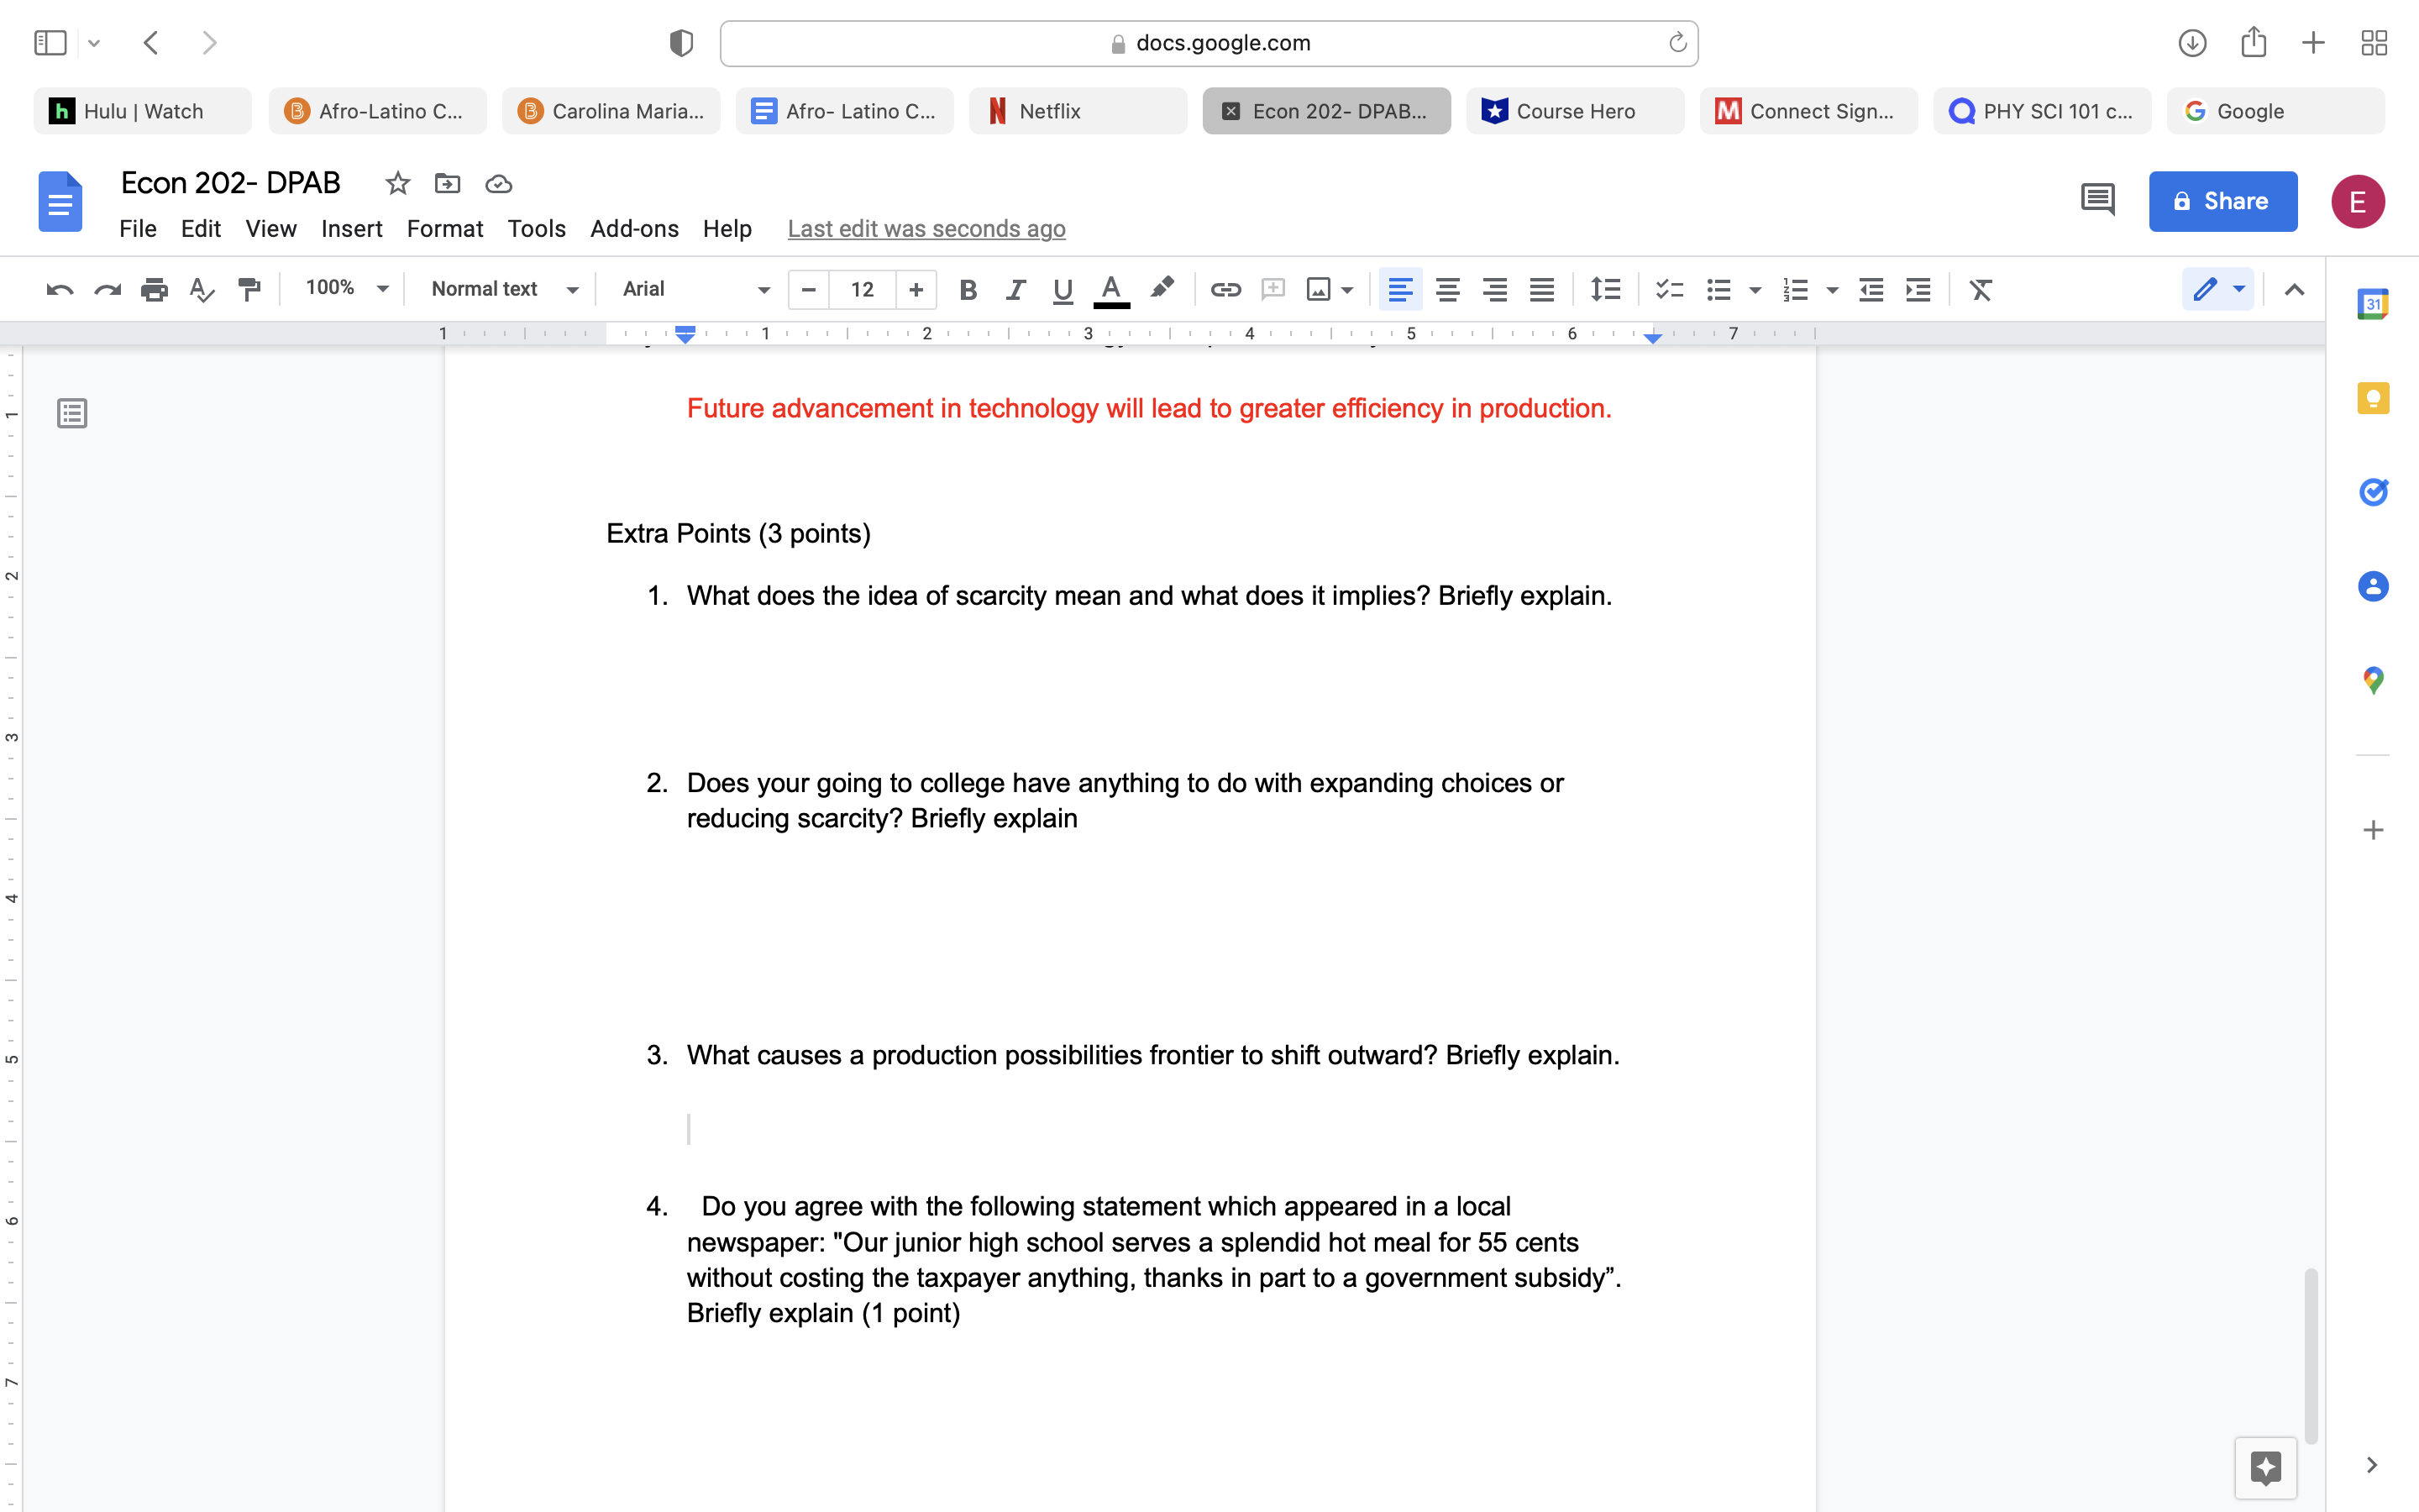The height and width of the screenshot is (1512, 2419).
Task: Click the font size field
Action: click(862, 290)
